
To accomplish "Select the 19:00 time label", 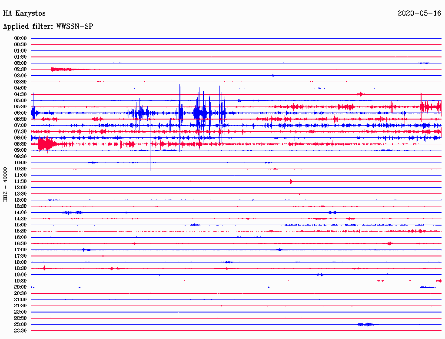I will tap(20, 275).
